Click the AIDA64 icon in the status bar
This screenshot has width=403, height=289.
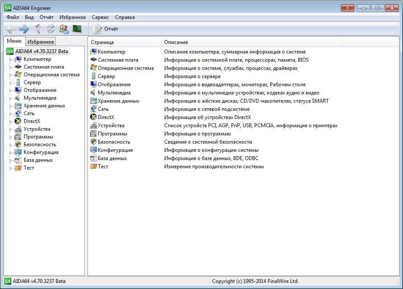point(8,281)
